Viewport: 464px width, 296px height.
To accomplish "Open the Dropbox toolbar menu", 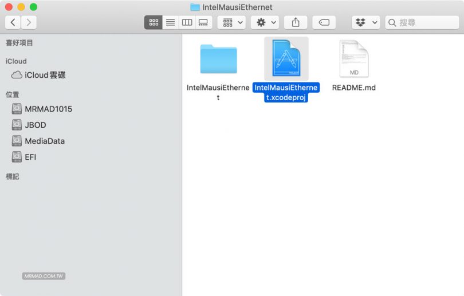I will point(366,22).
